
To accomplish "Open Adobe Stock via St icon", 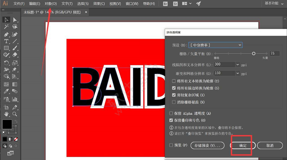I will pos(175,4).
